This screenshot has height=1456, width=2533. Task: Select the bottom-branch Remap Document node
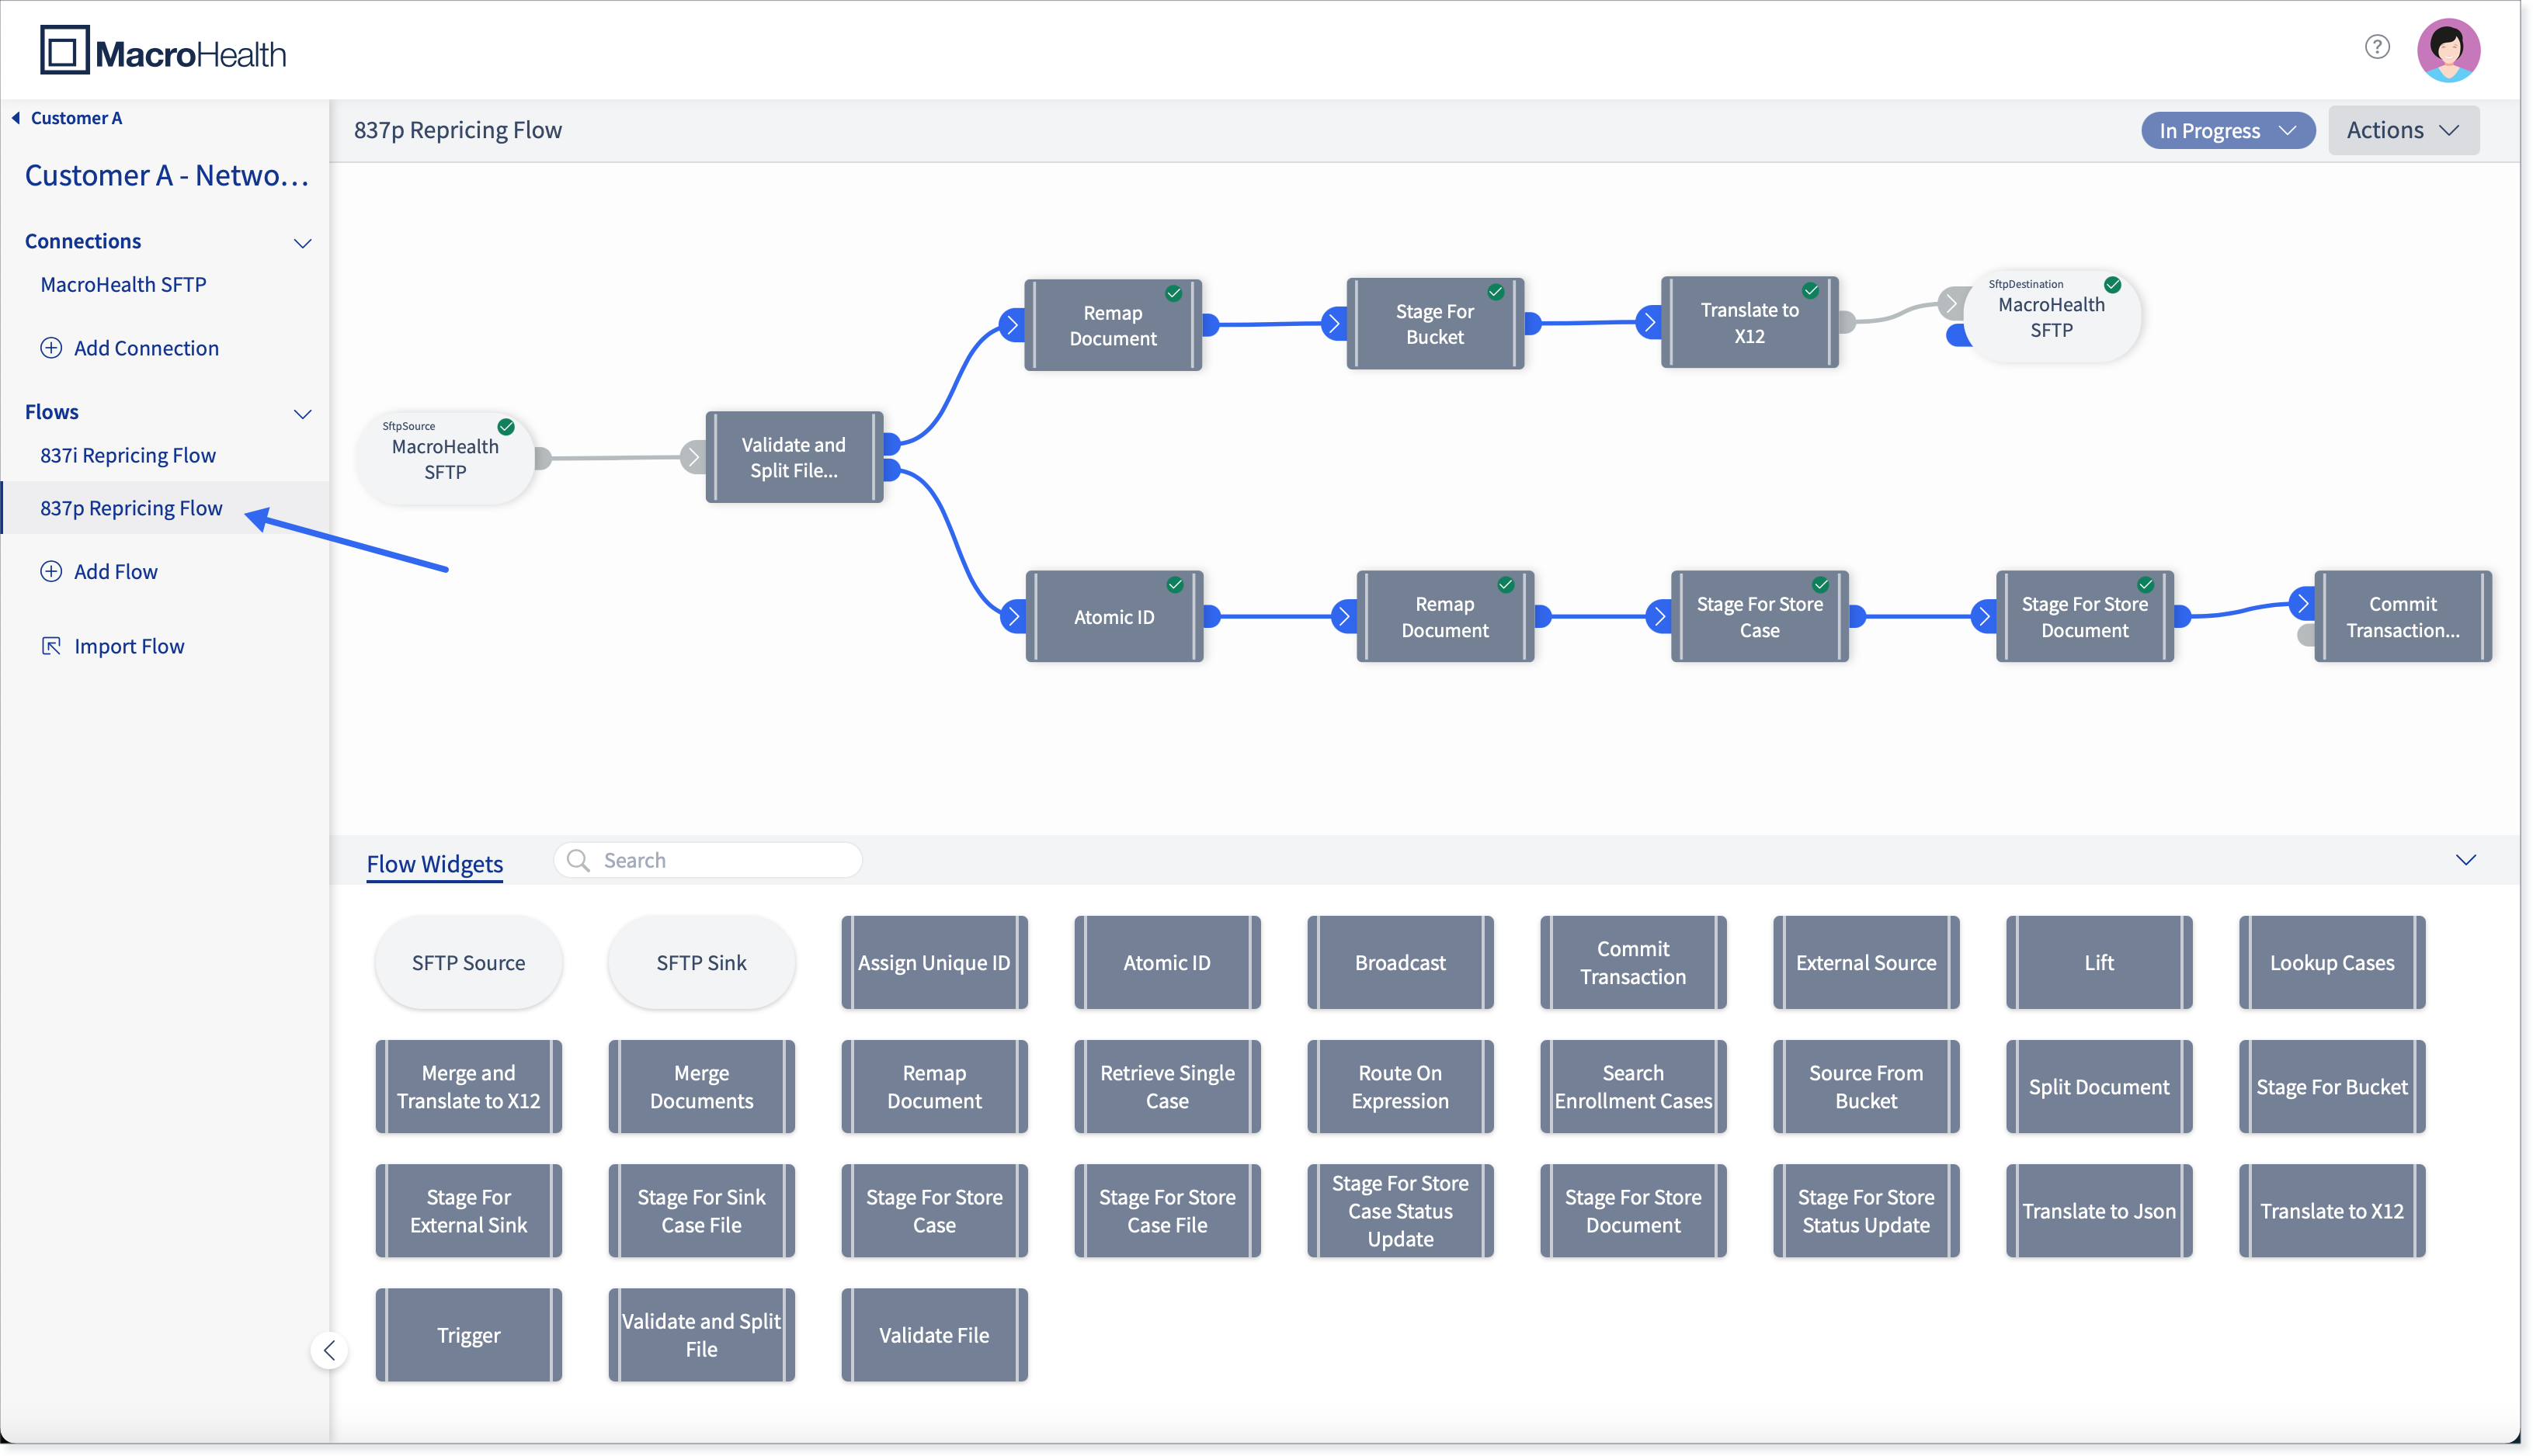(x=1444, y=617)
